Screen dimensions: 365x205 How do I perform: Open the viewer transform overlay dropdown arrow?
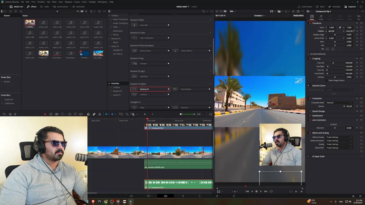(x=222, y=192)
